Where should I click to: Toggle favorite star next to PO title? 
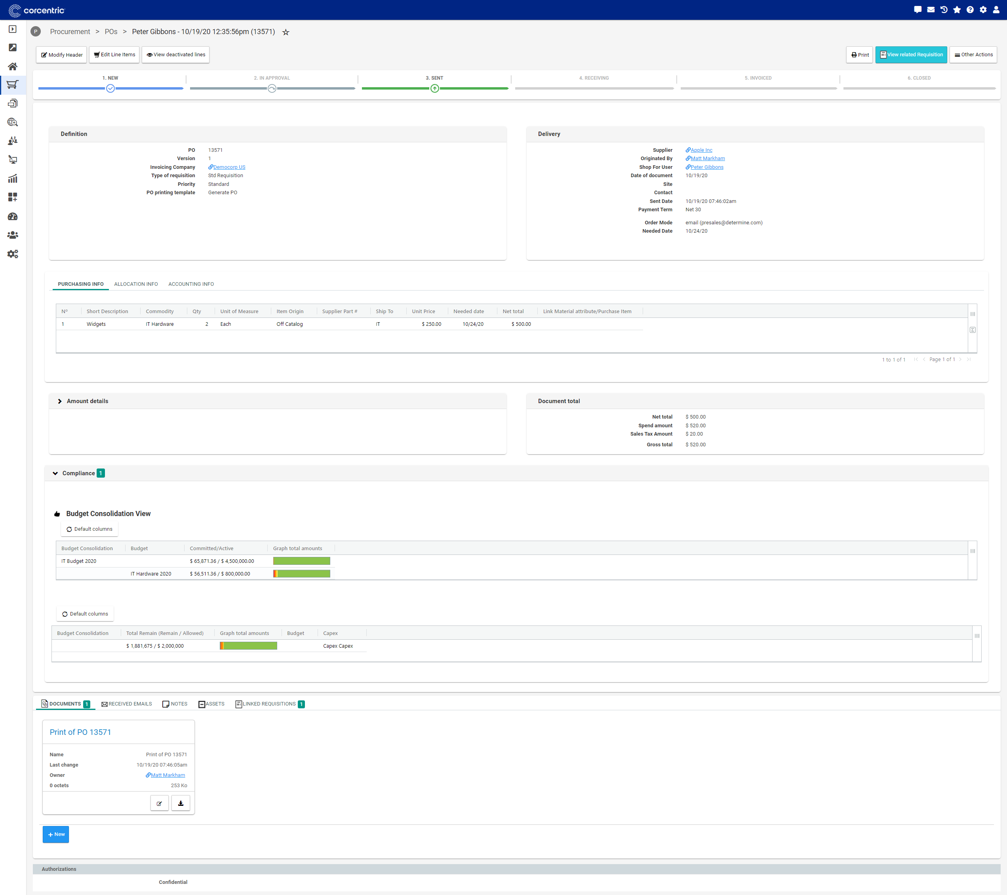(x=286, y=32)
